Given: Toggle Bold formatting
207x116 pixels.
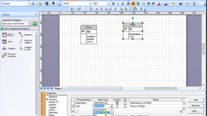Looking at the screenshot, I should click(113, 4).
